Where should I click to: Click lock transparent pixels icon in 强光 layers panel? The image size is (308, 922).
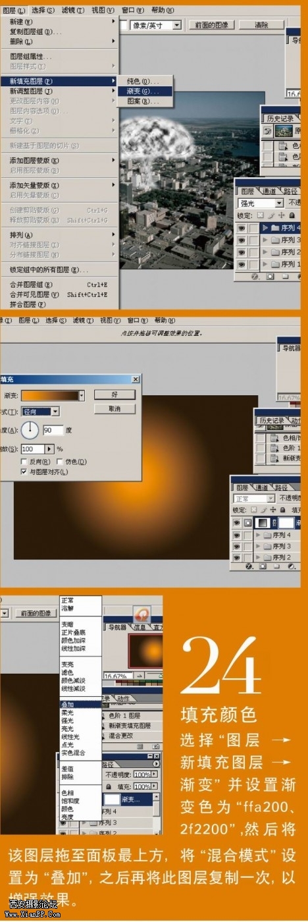coord(261,215)
